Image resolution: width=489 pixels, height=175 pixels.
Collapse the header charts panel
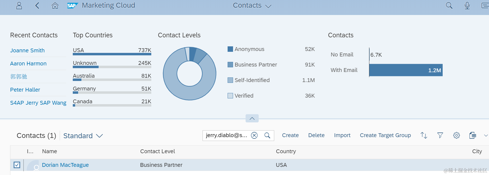pos(252,118)
